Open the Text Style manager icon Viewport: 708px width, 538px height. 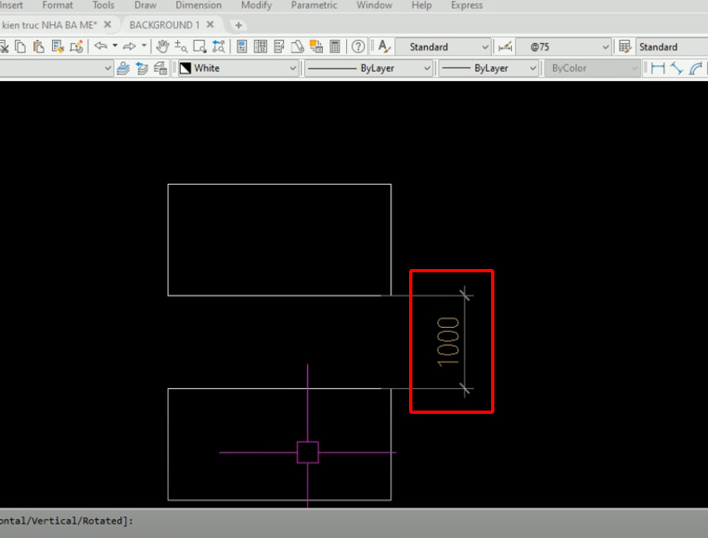[x=384, y=46]
